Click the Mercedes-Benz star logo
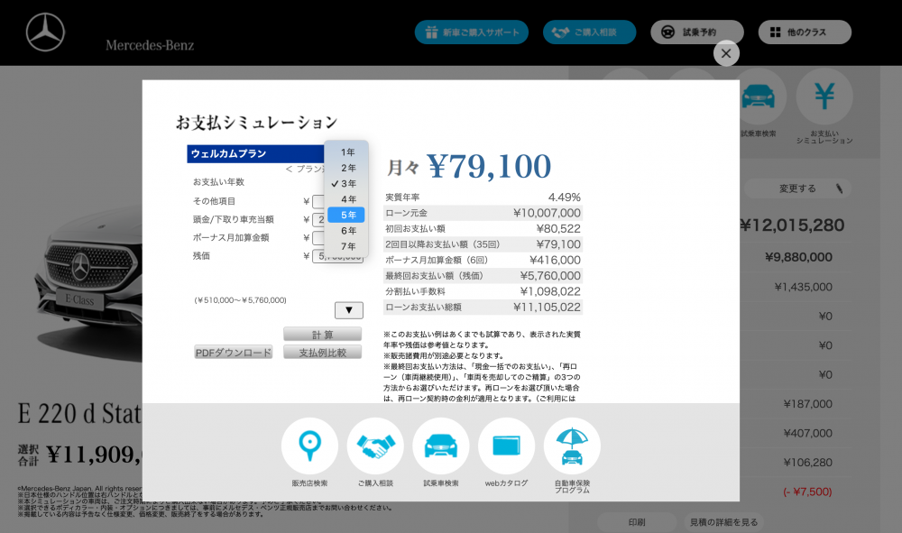The image size is (902, 533). (45, 32)
